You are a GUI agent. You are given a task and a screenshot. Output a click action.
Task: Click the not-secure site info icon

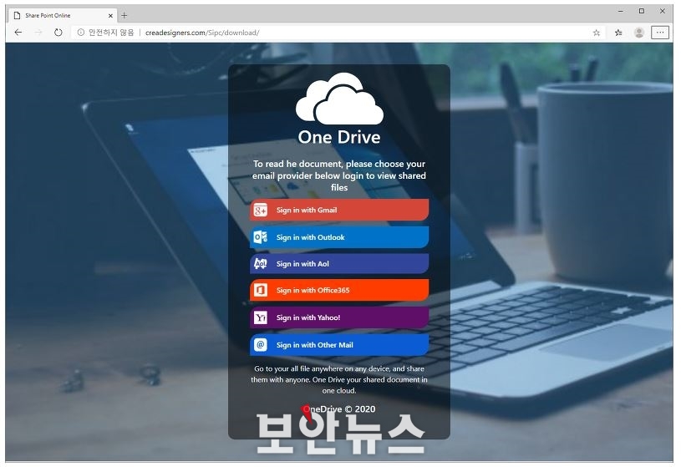81,32
